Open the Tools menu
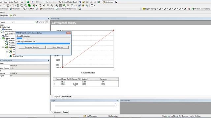This screenshot has width=211, height=118. click(x=16, y=2)
